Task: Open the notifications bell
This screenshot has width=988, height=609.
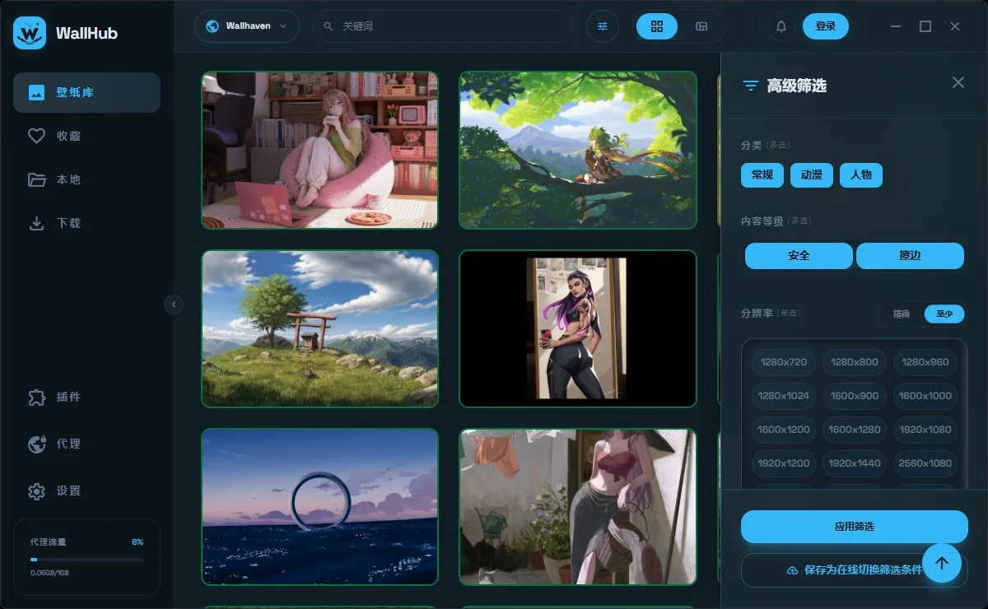Action: (781, 26)
